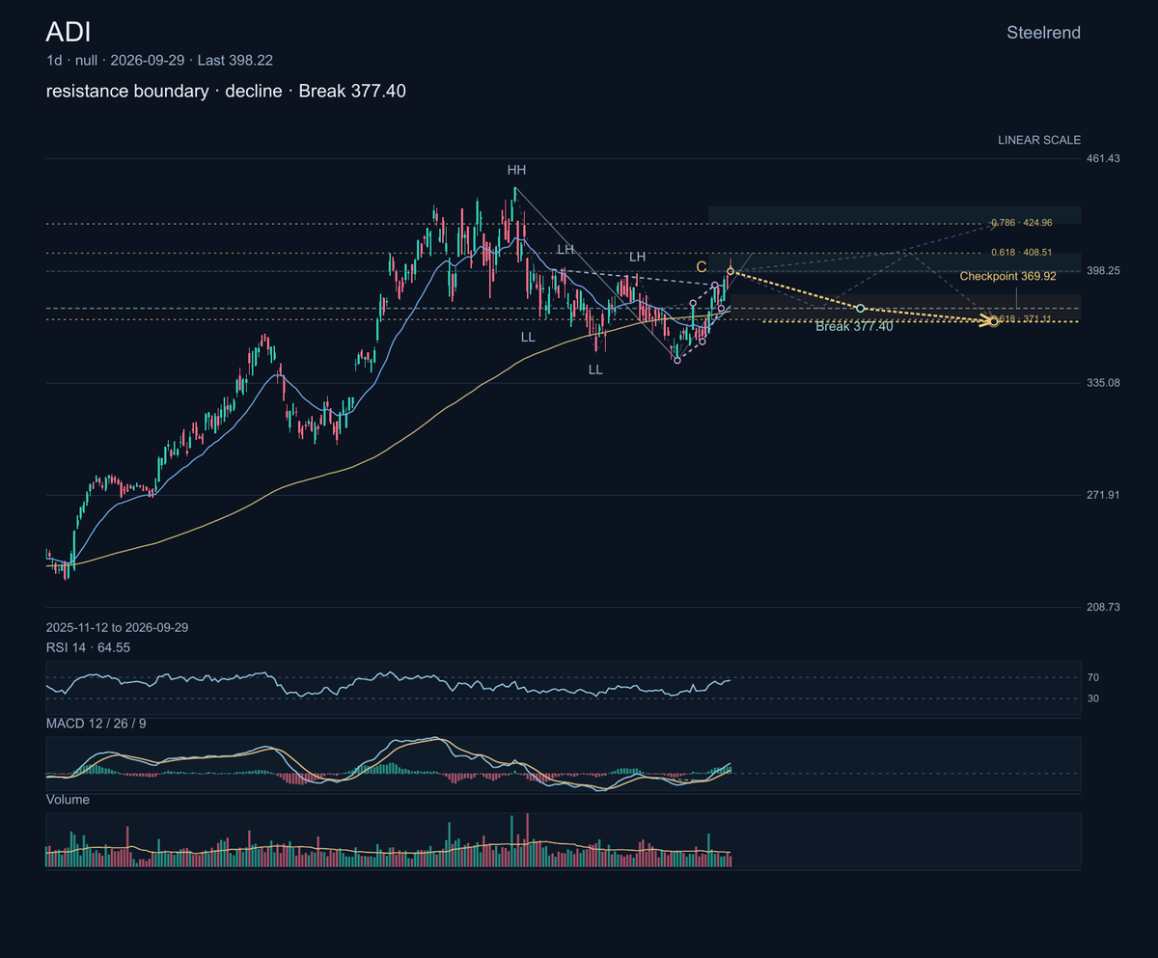Click the 'MACD 12 / 26 / 9' indicator label

[96, 723]
